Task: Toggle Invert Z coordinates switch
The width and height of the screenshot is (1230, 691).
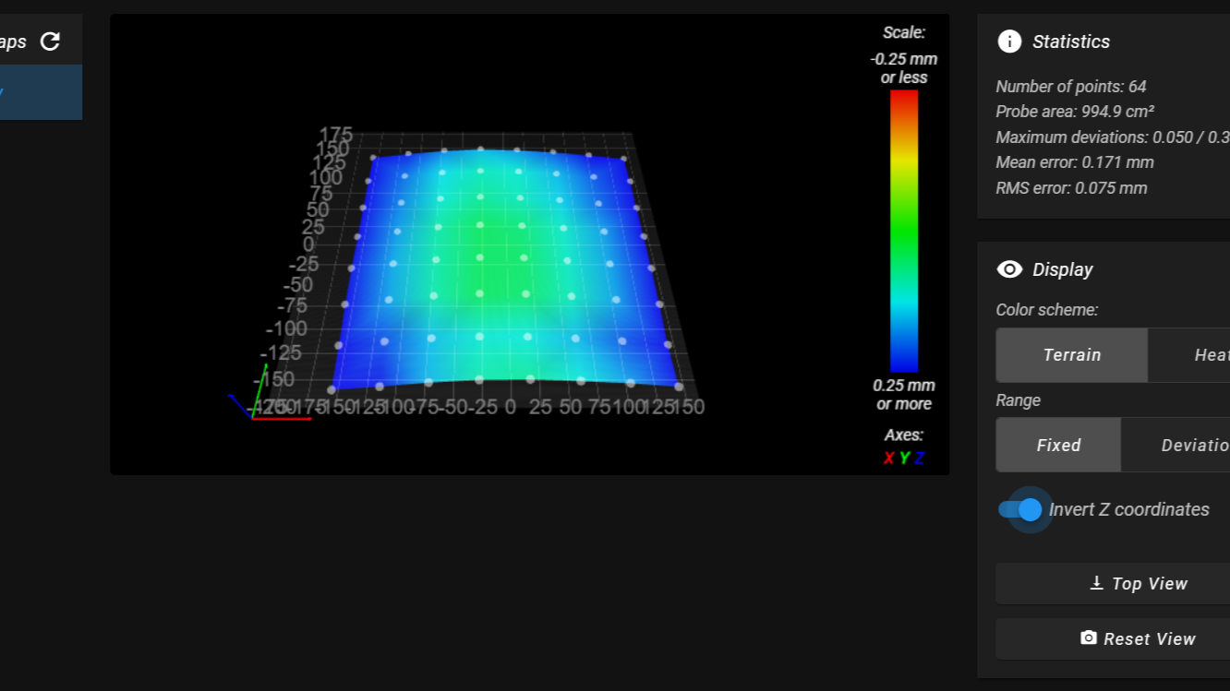Action: pos(1020,509)
